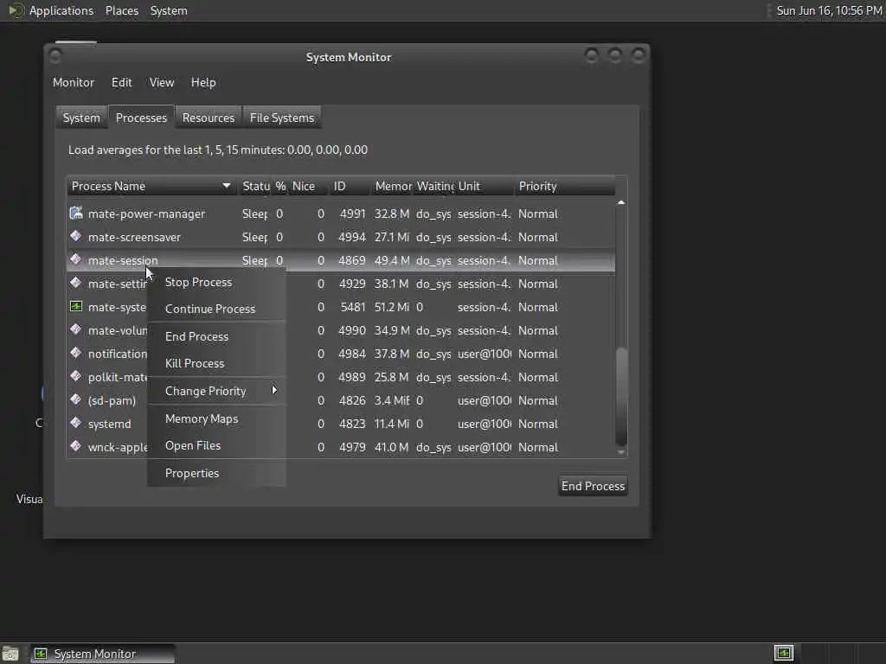Click system monitor tray icon bottom right

click(784, 654)
